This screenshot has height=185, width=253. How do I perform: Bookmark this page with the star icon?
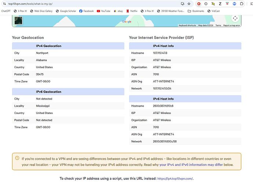tap(189, 4)
